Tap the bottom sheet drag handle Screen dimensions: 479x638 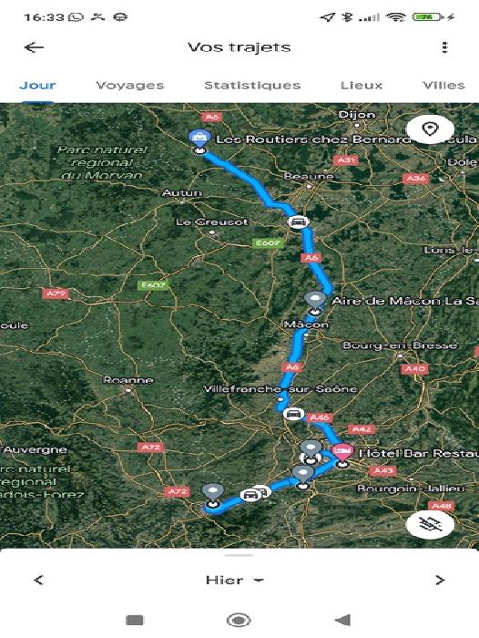[239, 555]
